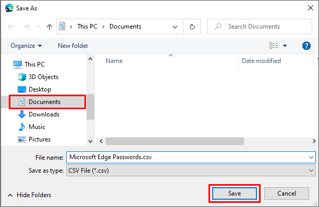319x207 pixels.
Task: Open the Save as type combo box
Action: click(191, 171)
